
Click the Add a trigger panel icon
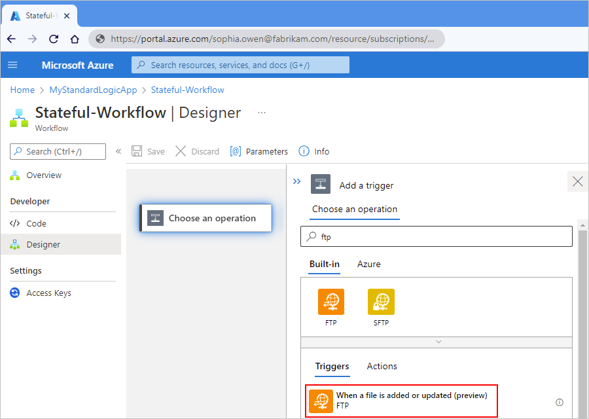pyautogui.click(x=321, y=184)
